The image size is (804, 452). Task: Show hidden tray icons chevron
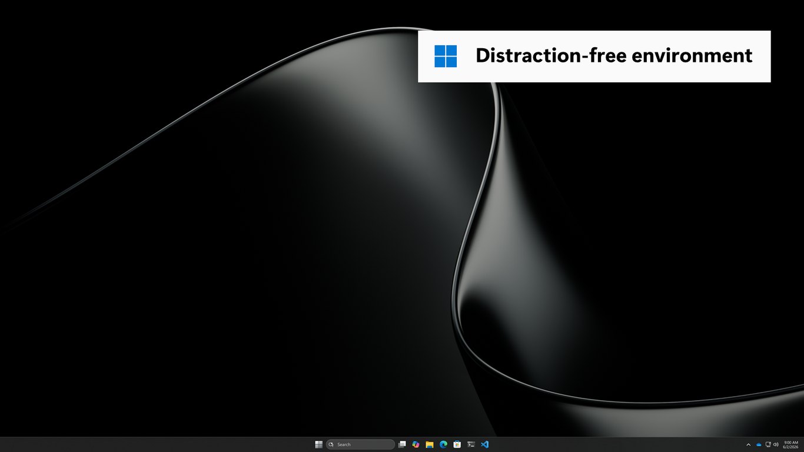[x=749, y=444]
